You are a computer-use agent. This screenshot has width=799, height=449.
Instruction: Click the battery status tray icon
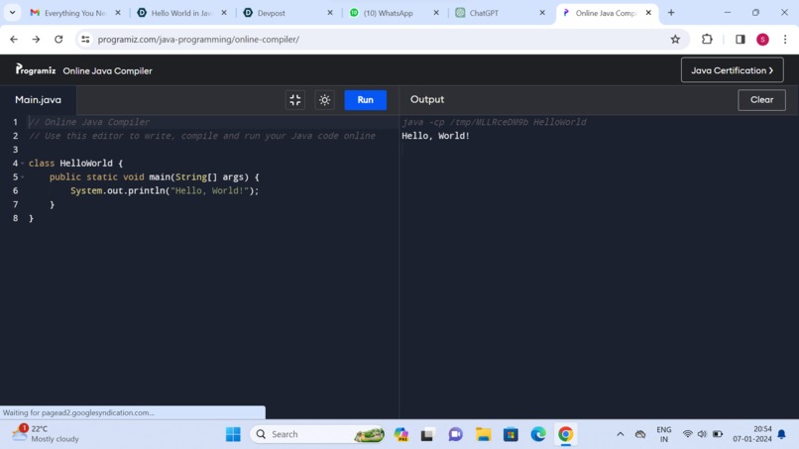[718, 434]
